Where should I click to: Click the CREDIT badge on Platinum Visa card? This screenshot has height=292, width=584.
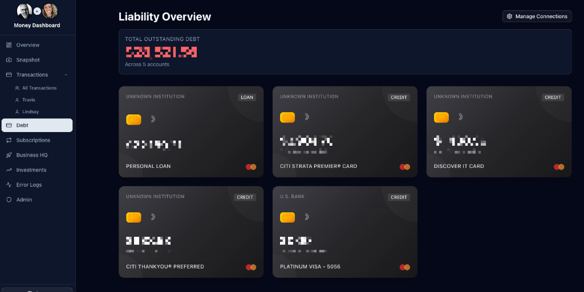[x=399, y=198]
